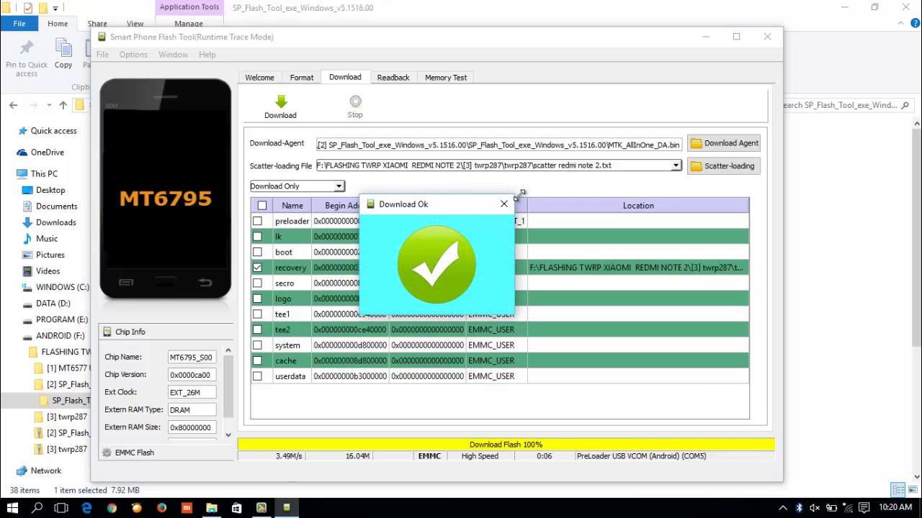
Task: Open recent locations dropdown in Explorer
Action: [x=49, y=105]
